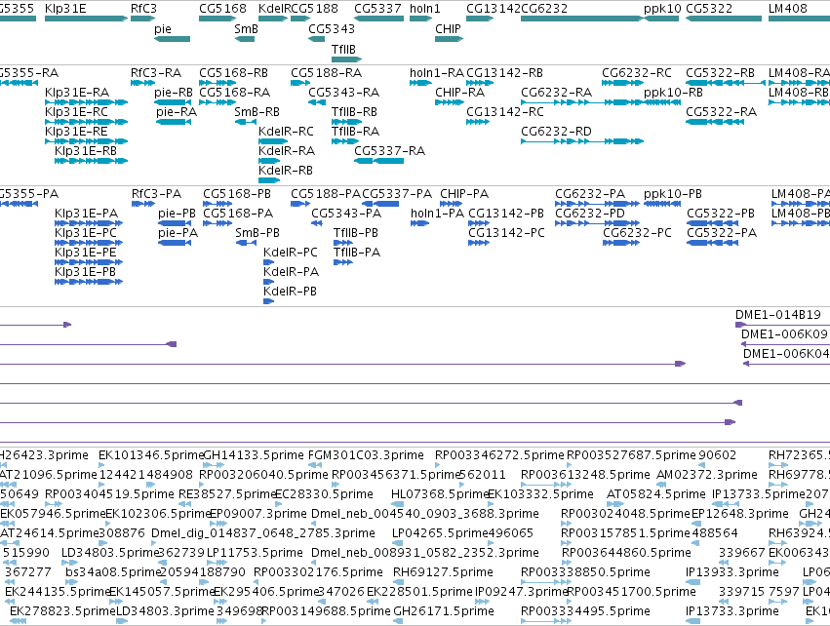Screen dimensions: 830x626
Task: Select EST RH69127.5prime
Action: pyautogui.click(x=399, y=582)
